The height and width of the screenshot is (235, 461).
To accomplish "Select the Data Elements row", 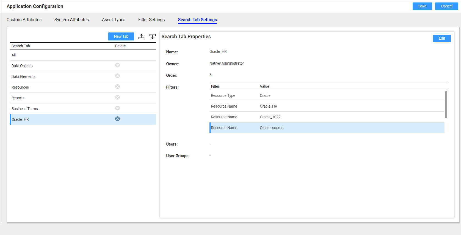I will 83,76.
